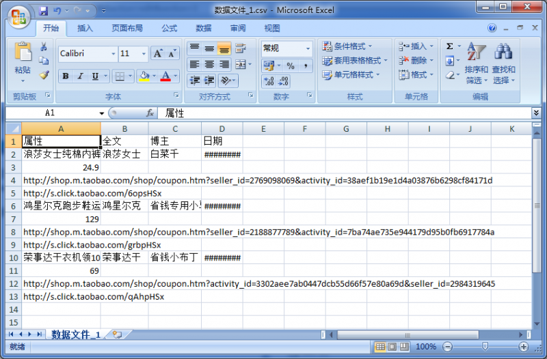This screenshot has height=359, width=547.
Task: Set bottom vertical alignment
Action: tap(224, 48)
